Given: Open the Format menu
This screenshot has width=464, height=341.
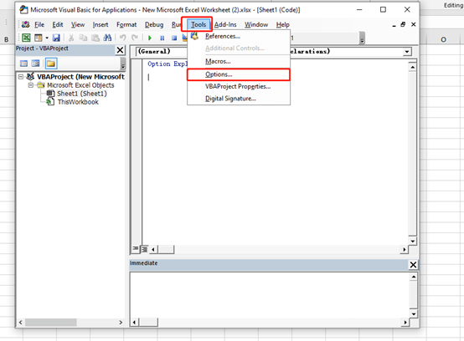Looking at the screenshot, I should point(126,24).
